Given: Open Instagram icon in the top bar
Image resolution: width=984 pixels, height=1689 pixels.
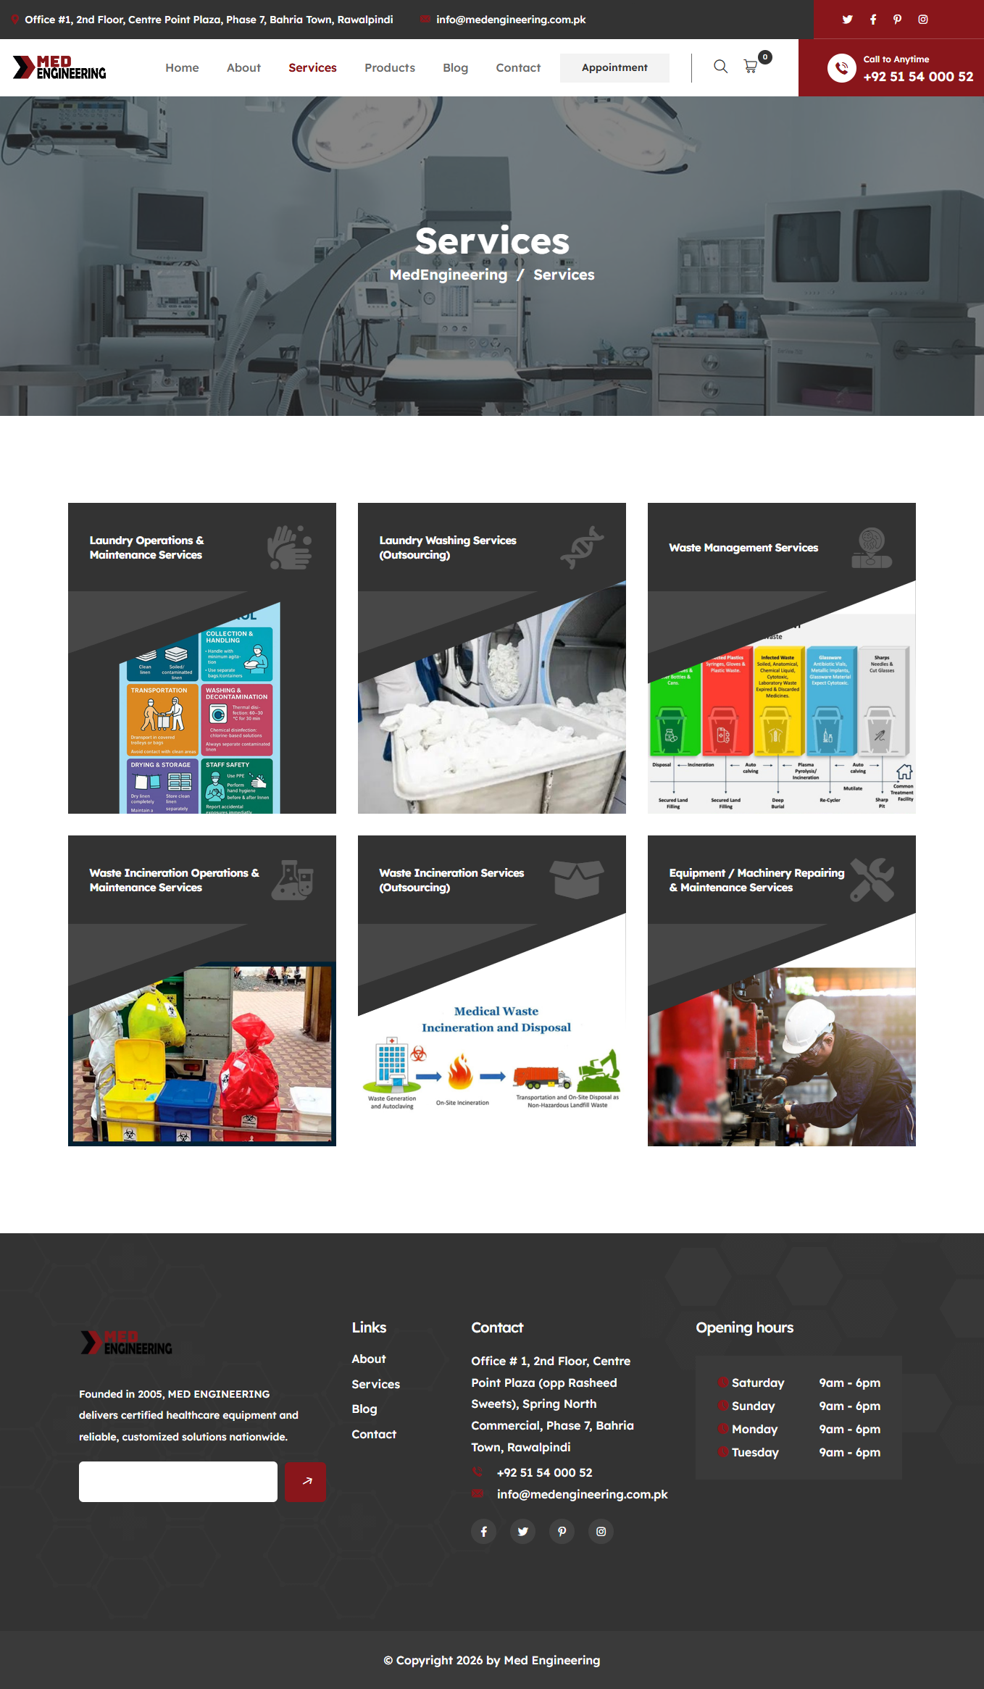Looking at the screenshot, I should (x=923, y=20).
